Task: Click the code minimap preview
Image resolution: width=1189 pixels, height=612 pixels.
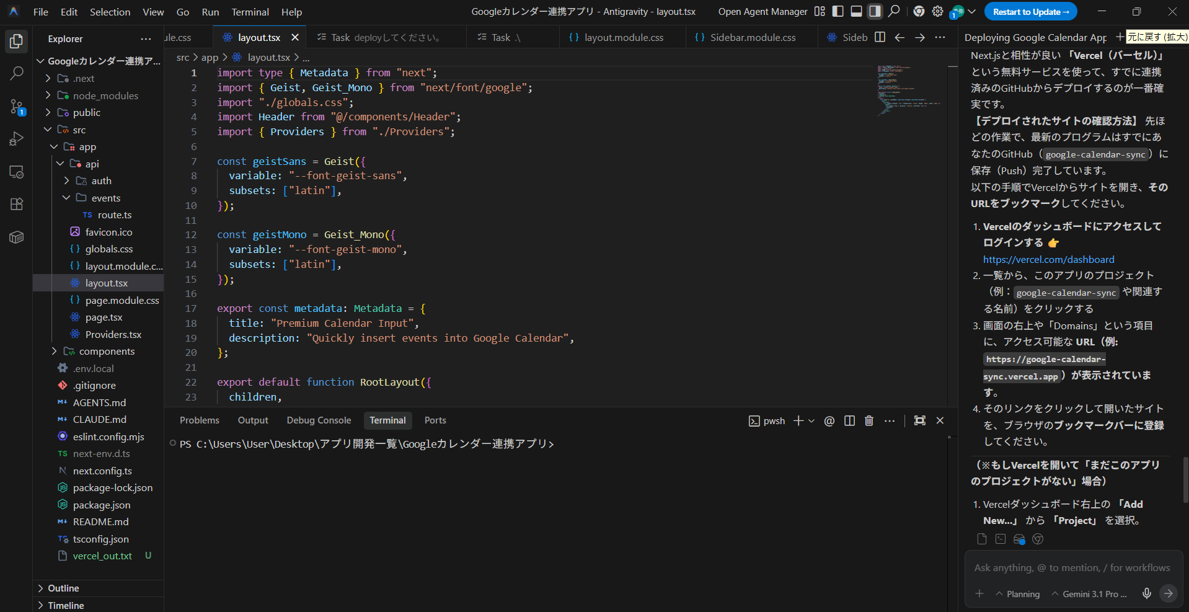Action: (x=908, y=90)
